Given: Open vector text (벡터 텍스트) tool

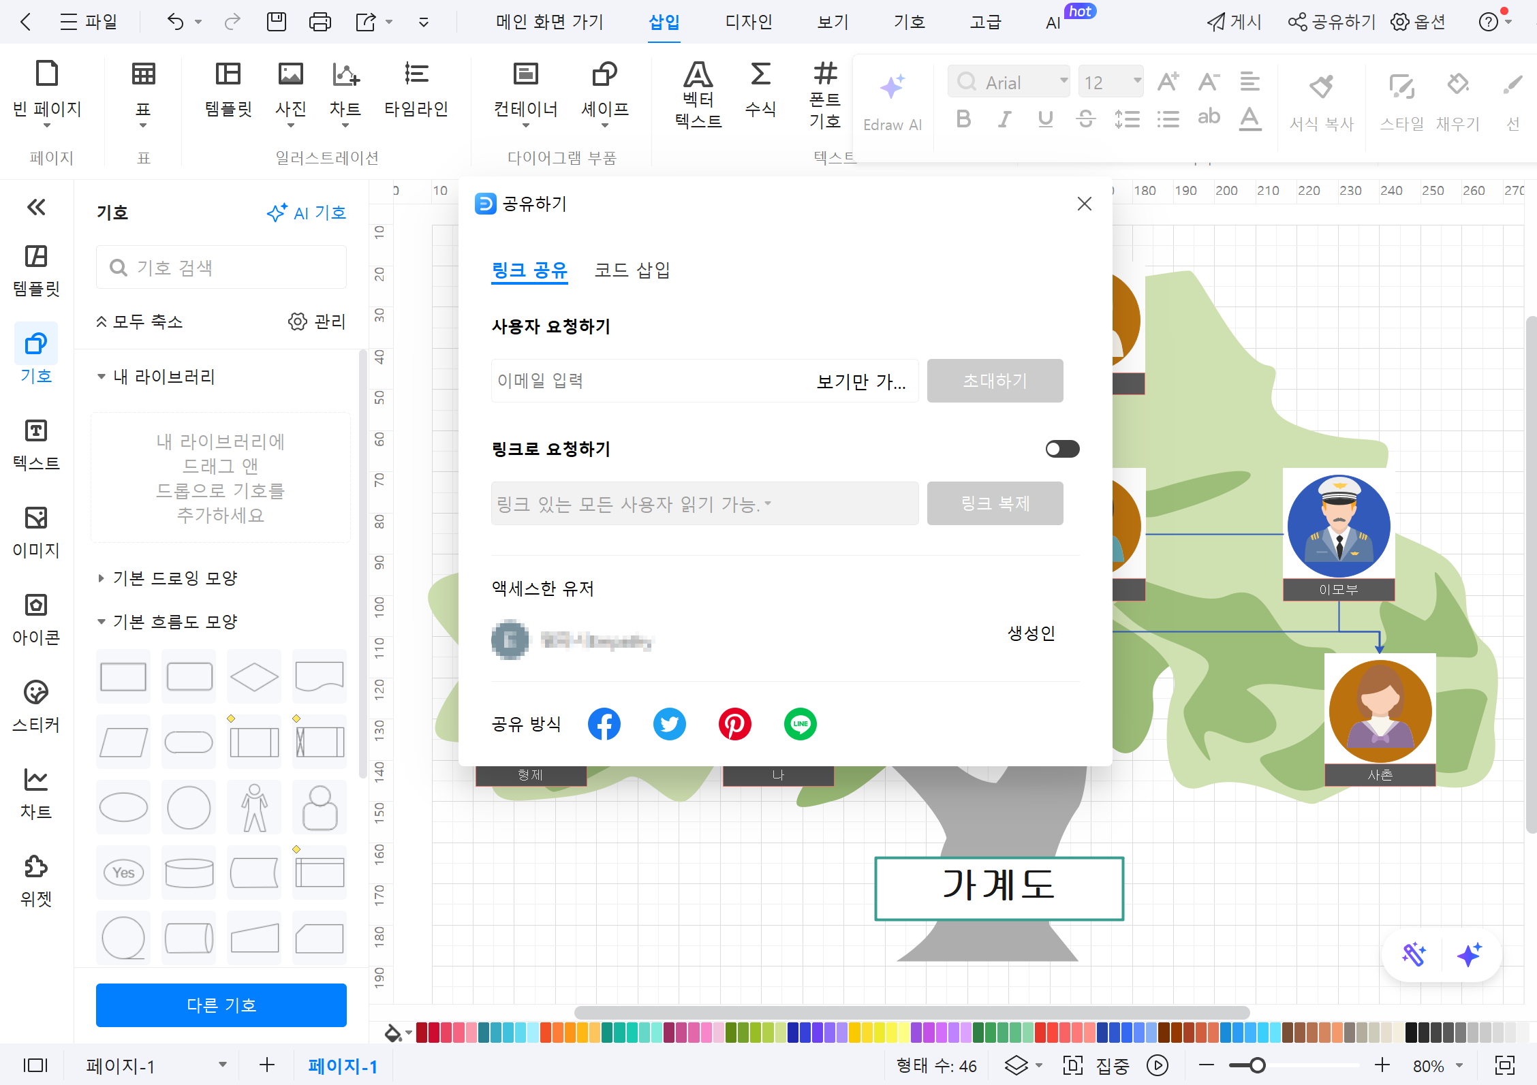Looking at the screenshot, I should point(698,95).
